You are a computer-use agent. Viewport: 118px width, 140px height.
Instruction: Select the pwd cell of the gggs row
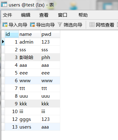click(50, 119)
